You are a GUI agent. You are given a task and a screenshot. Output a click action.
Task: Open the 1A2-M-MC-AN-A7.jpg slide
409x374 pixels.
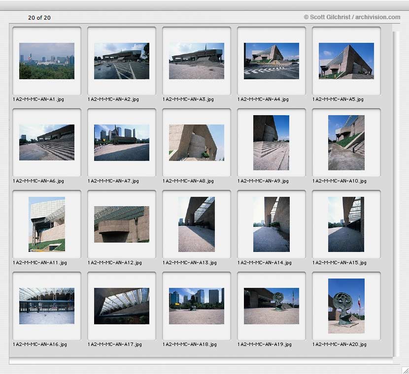coord(122,142)
